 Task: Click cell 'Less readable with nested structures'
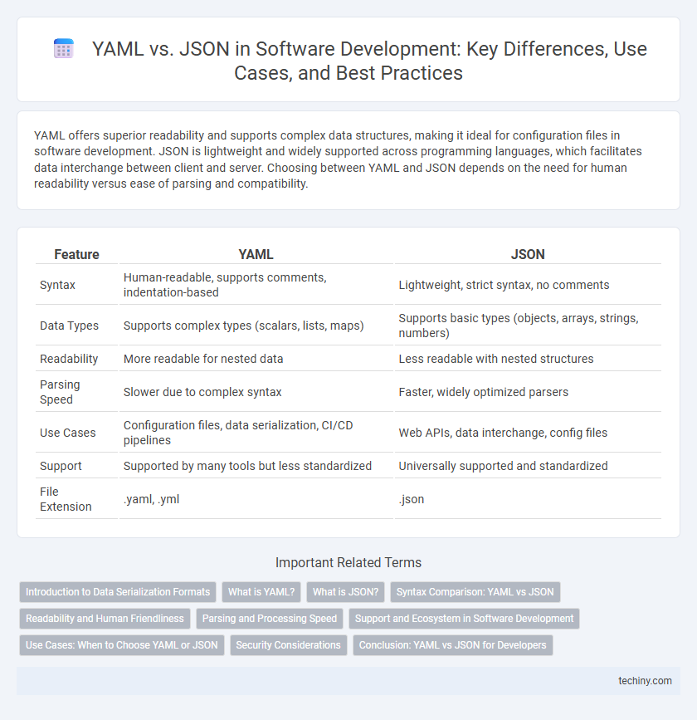pos(528,359)
